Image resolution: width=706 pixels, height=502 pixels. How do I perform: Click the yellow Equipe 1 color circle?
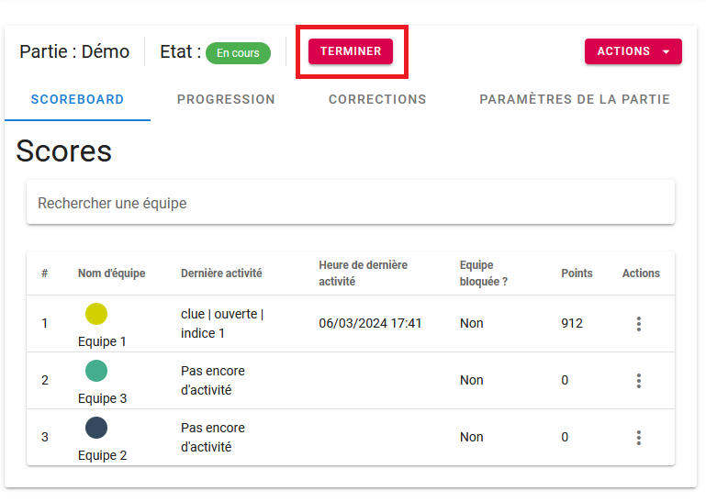tap(96, 314)
